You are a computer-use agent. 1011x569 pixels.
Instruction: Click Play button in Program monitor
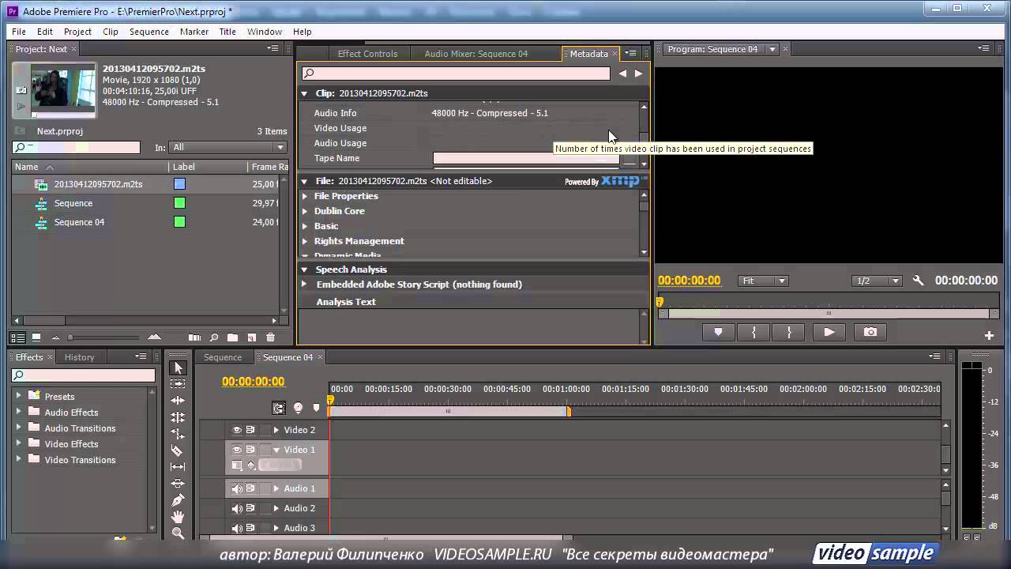[x=829, y=333]
